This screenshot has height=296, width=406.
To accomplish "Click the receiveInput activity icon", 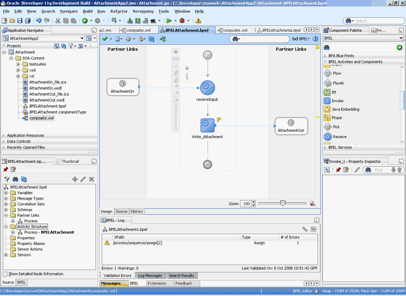I will (x=207, y=88).
